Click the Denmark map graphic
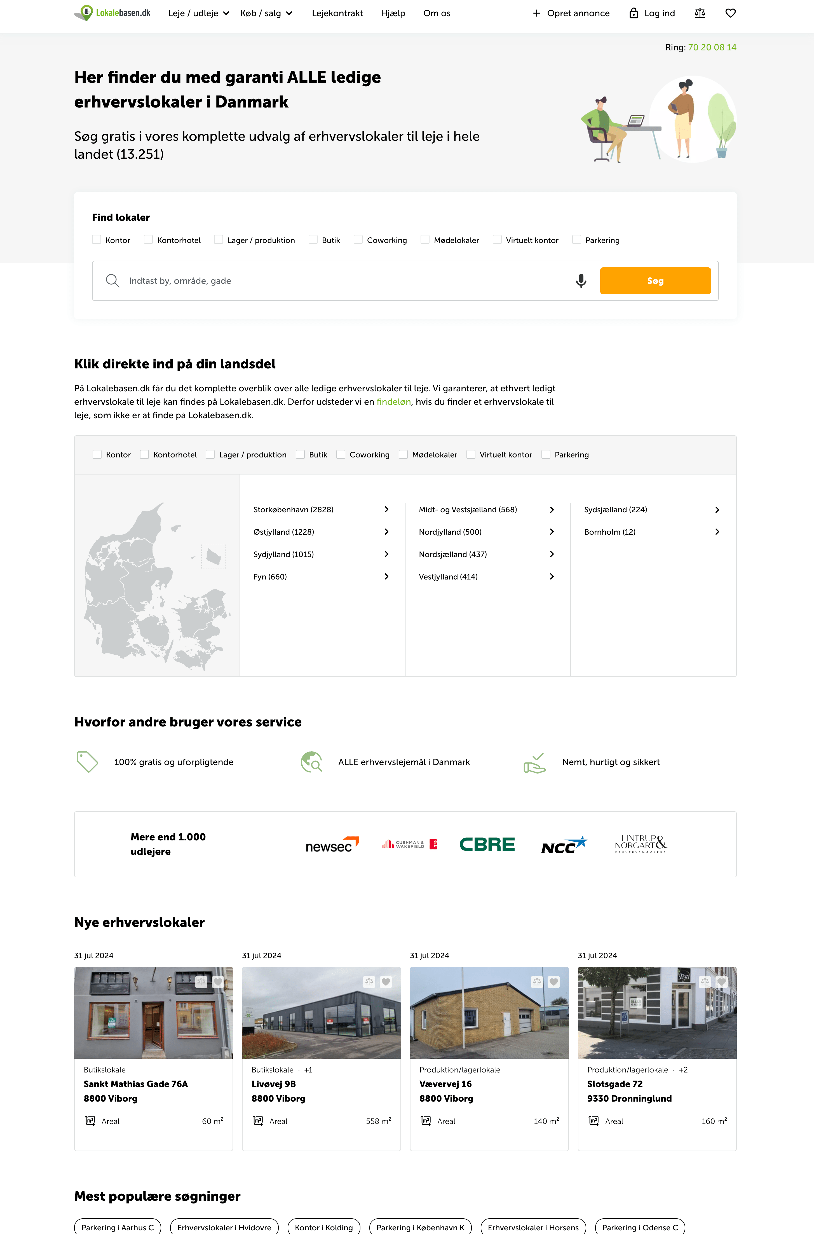 coord(157,586)
